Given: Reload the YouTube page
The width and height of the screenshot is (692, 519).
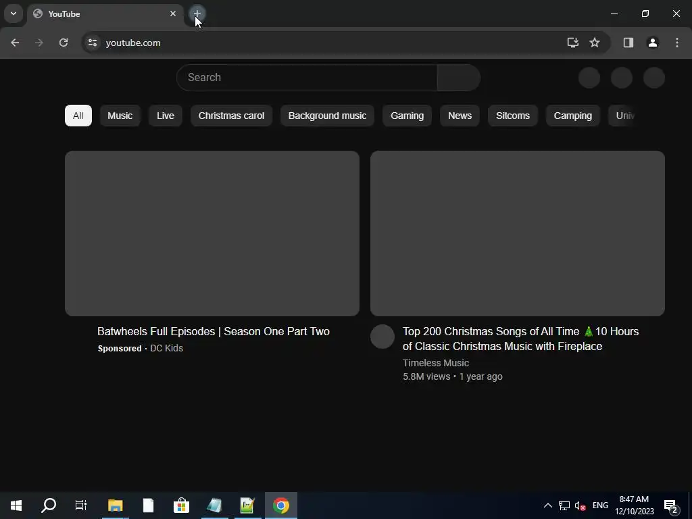Looking at the screenshot, I should pyautogui.click(x=64, y=43).
